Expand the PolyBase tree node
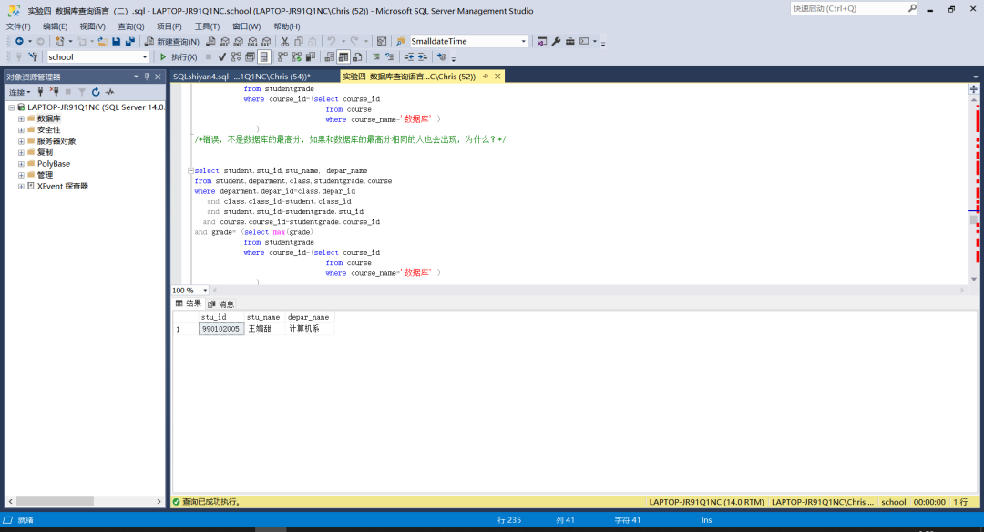Viewport: 984px width, 532px height. (x=21, y=164)
